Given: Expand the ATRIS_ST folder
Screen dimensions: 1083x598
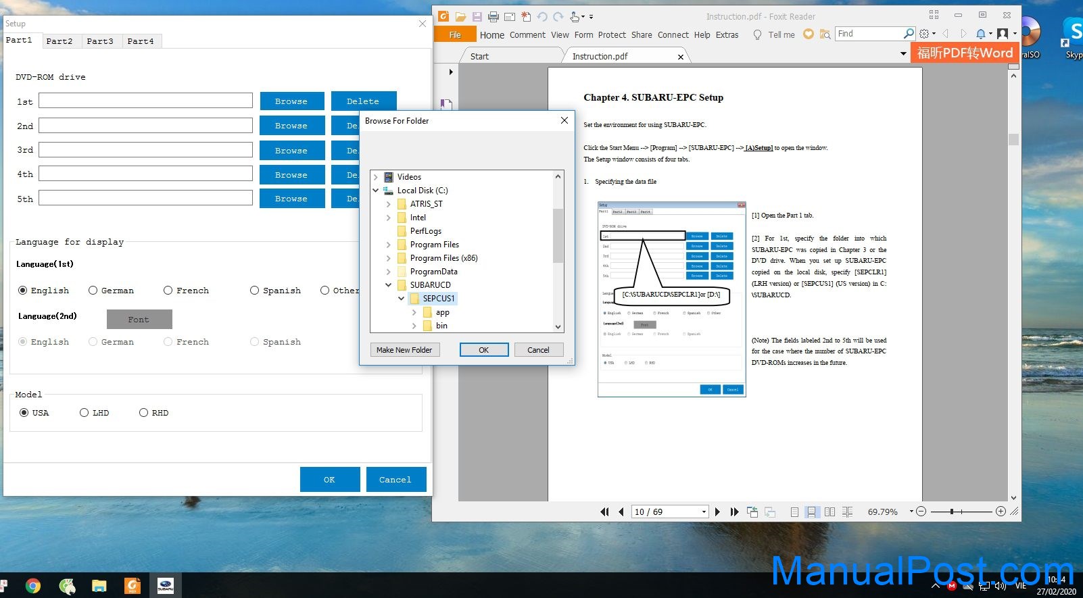Looking at the screenshot, I should pos(388,204).
